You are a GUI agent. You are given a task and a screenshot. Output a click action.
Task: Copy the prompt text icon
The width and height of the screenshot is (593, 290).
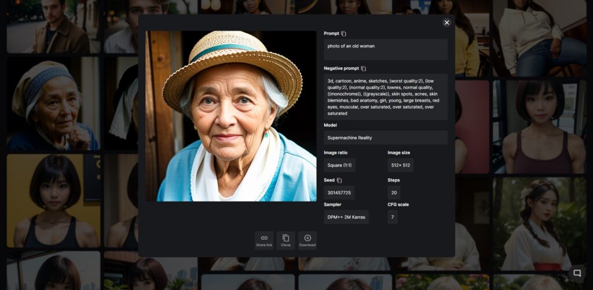(x=343, y=34)
